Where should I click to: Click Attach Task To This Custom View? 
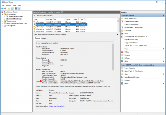coord(136,46)
